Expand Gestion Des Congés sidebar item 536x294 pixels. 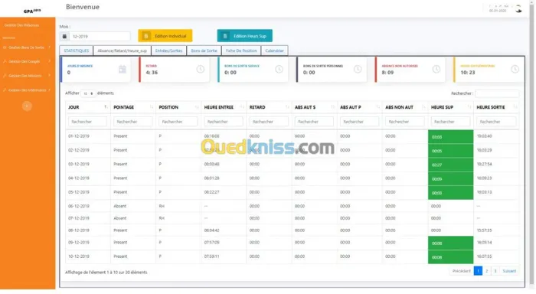click(26, 61)
